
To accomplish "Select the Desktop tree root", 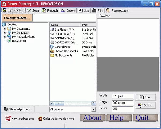I will coord(12,24).
